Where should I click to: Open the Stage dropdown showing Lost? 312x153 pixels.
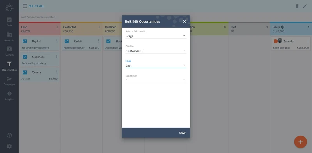click(x=156, y=66)
